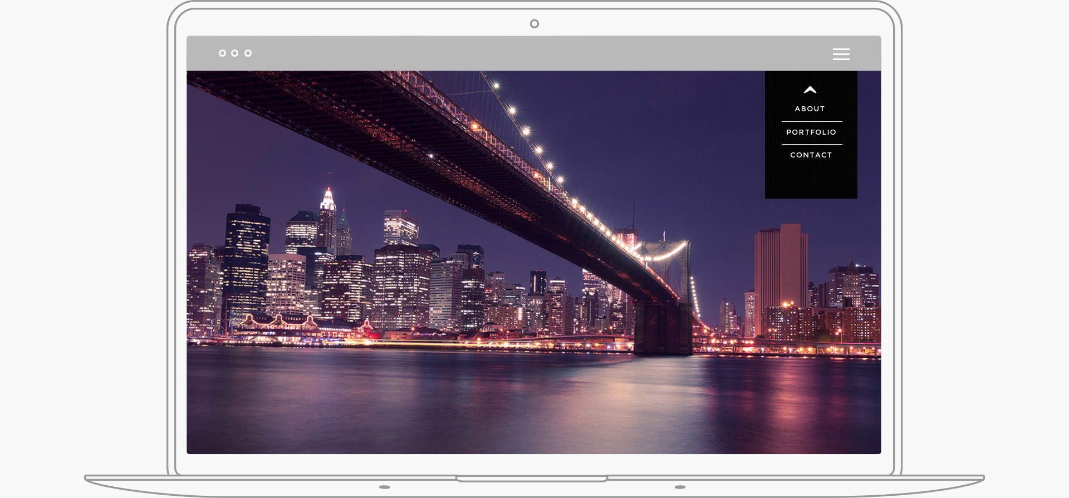Click the middle window control dot

pos(235,53)
